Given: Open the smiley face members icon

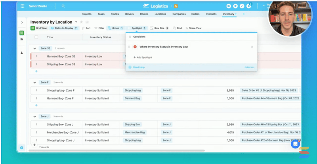Looking at the screenshot, I should click(229, 6).
